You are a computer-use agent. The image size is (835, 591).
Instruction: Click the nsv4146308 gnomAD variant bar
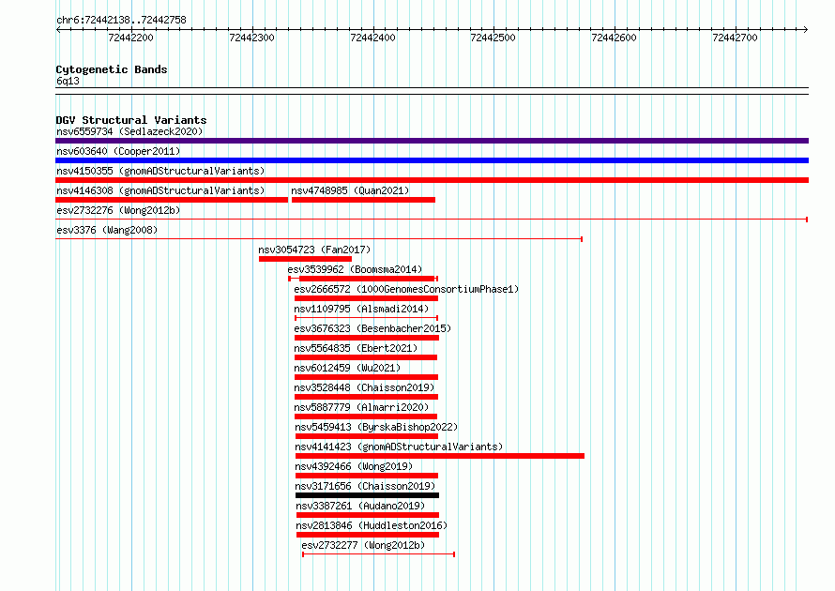tap(172, 200)
